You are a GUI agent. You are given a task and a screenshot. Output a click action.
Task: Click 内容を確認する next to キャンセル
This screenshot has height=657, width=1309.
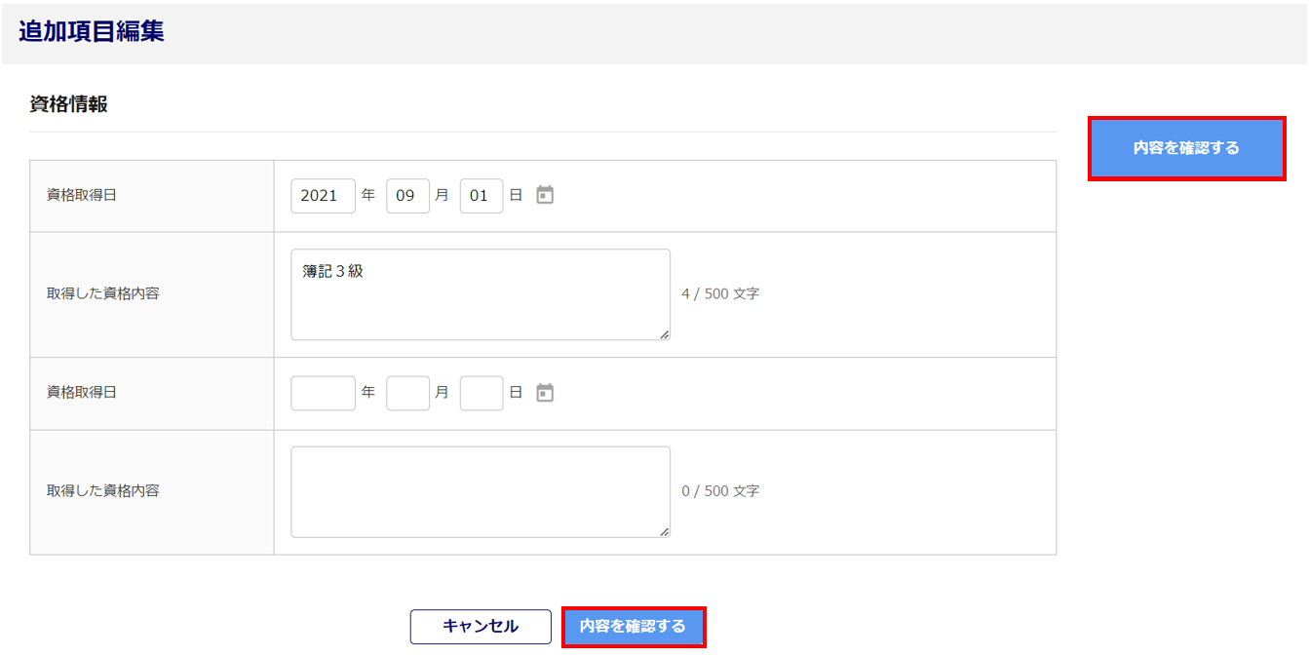(x=633, y=627)
